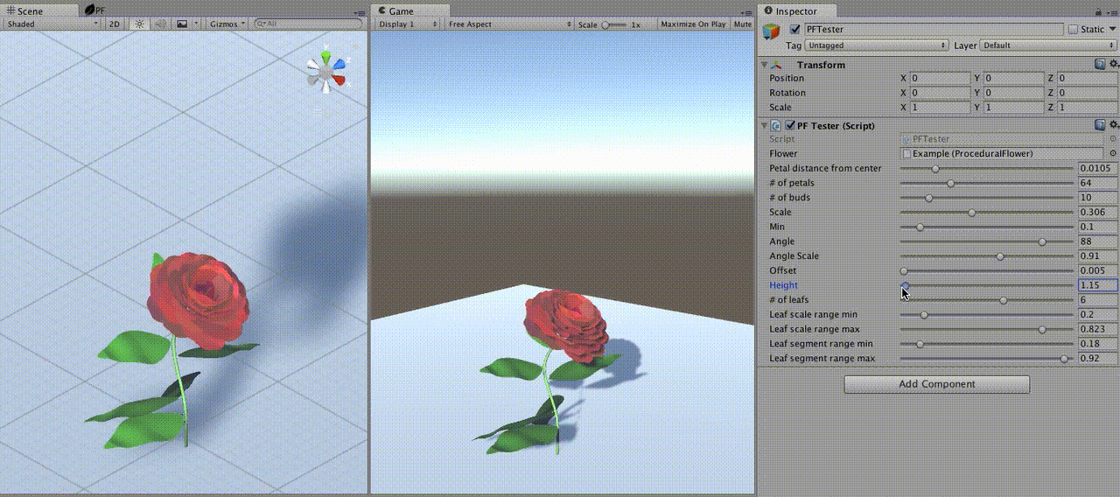The image size is (1120, 497).
Task: Click # of petals value 64
Action: [1098, 183]
